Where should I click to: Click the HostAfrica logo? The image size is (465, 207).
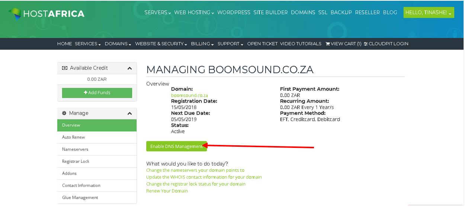[x=46, y=14]
